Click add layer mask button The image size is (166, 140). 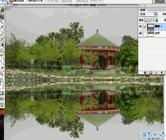[x=151, y=73]
